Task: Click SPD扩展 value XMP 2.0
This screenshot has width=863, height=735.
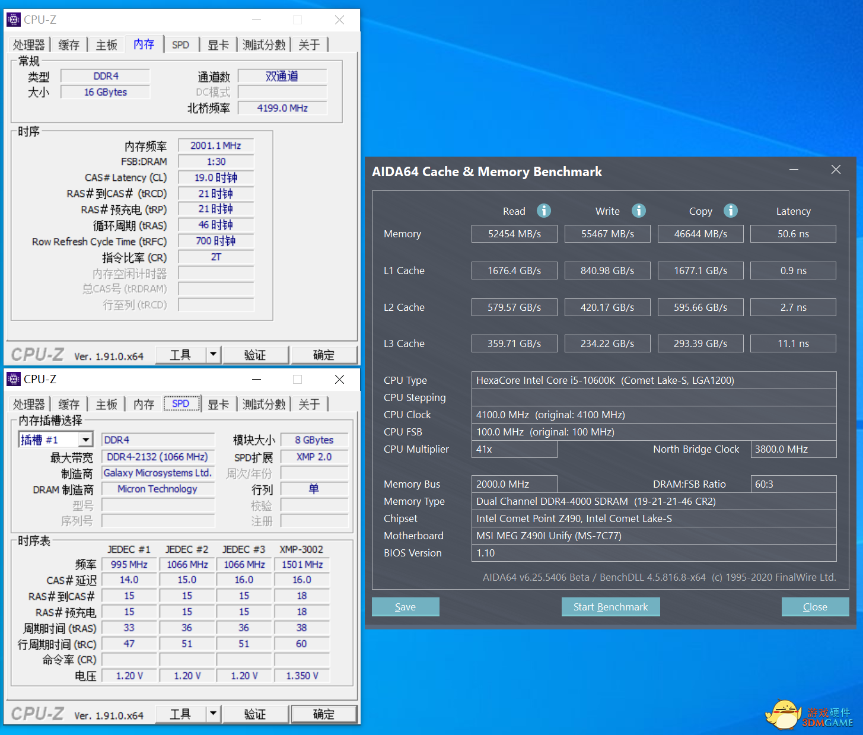Action: pyautogui.click(x=314, y=457)
